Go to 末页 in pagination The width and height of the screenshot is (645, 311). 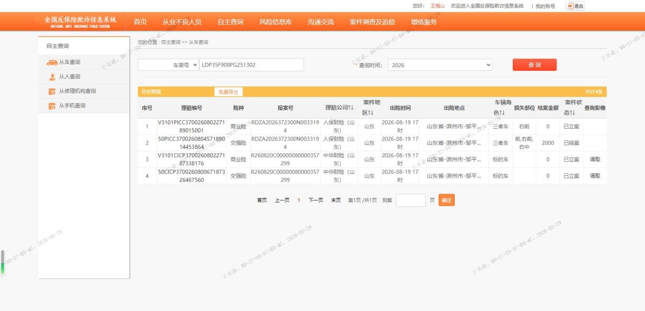[x=336, y=200]
